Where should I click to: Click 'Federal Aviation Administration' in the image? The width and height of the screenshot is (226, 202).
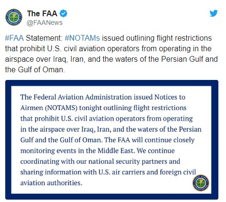pyautogui.click(x=82, y=97)
